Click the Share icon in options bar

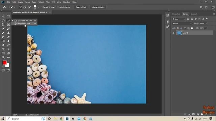click(213, 7)
